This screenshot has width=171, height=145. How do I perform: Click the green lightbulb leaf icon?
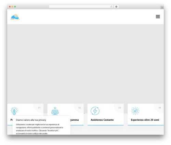(x=14, y=111)
